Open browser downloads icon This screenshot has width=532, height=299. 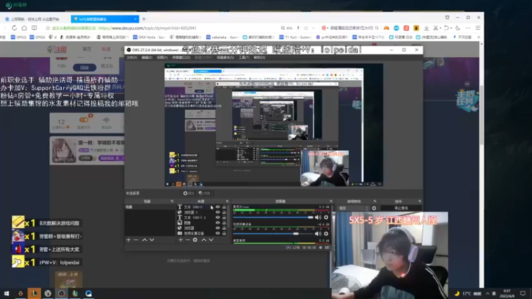pyautogui.click(x=426, y=28)
